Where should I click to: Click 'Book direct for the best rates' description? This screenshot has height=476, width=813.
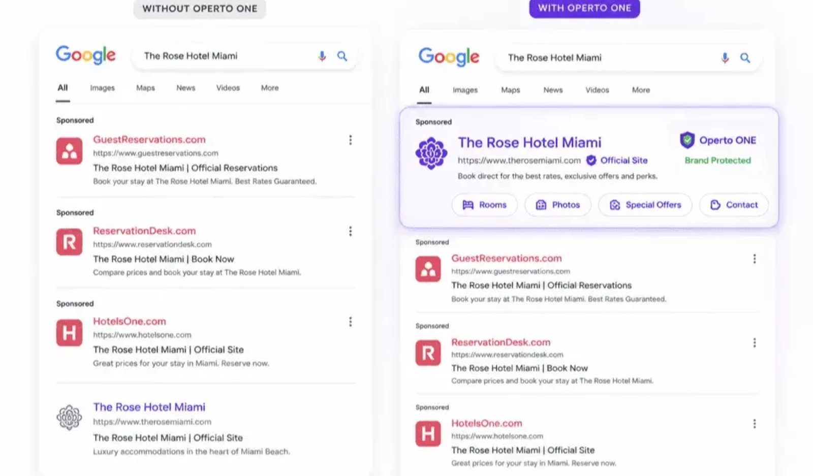click(x=557, y=176)
